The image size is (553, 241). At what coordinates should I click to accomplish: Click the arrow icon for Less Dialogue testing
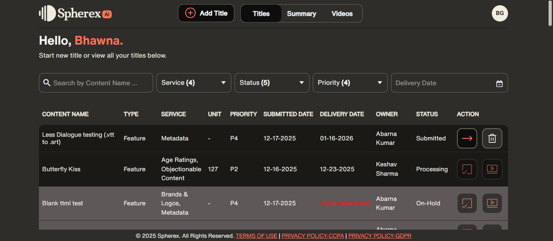click(x=467, y=138)
